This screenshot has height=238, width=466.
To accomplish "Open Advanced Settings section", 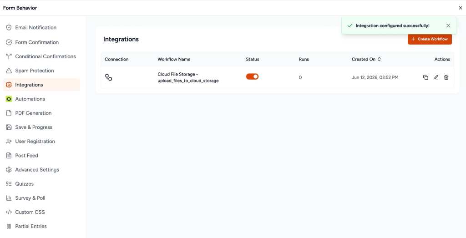I will coord(41,170).
